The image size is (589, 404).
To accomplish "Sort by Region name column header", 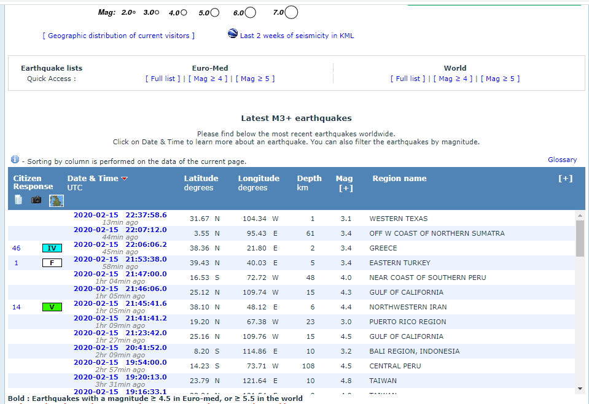I will pos(399,178).
